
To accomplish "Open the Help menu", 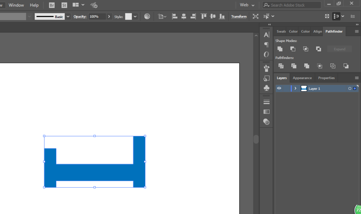I will point(34,5).
